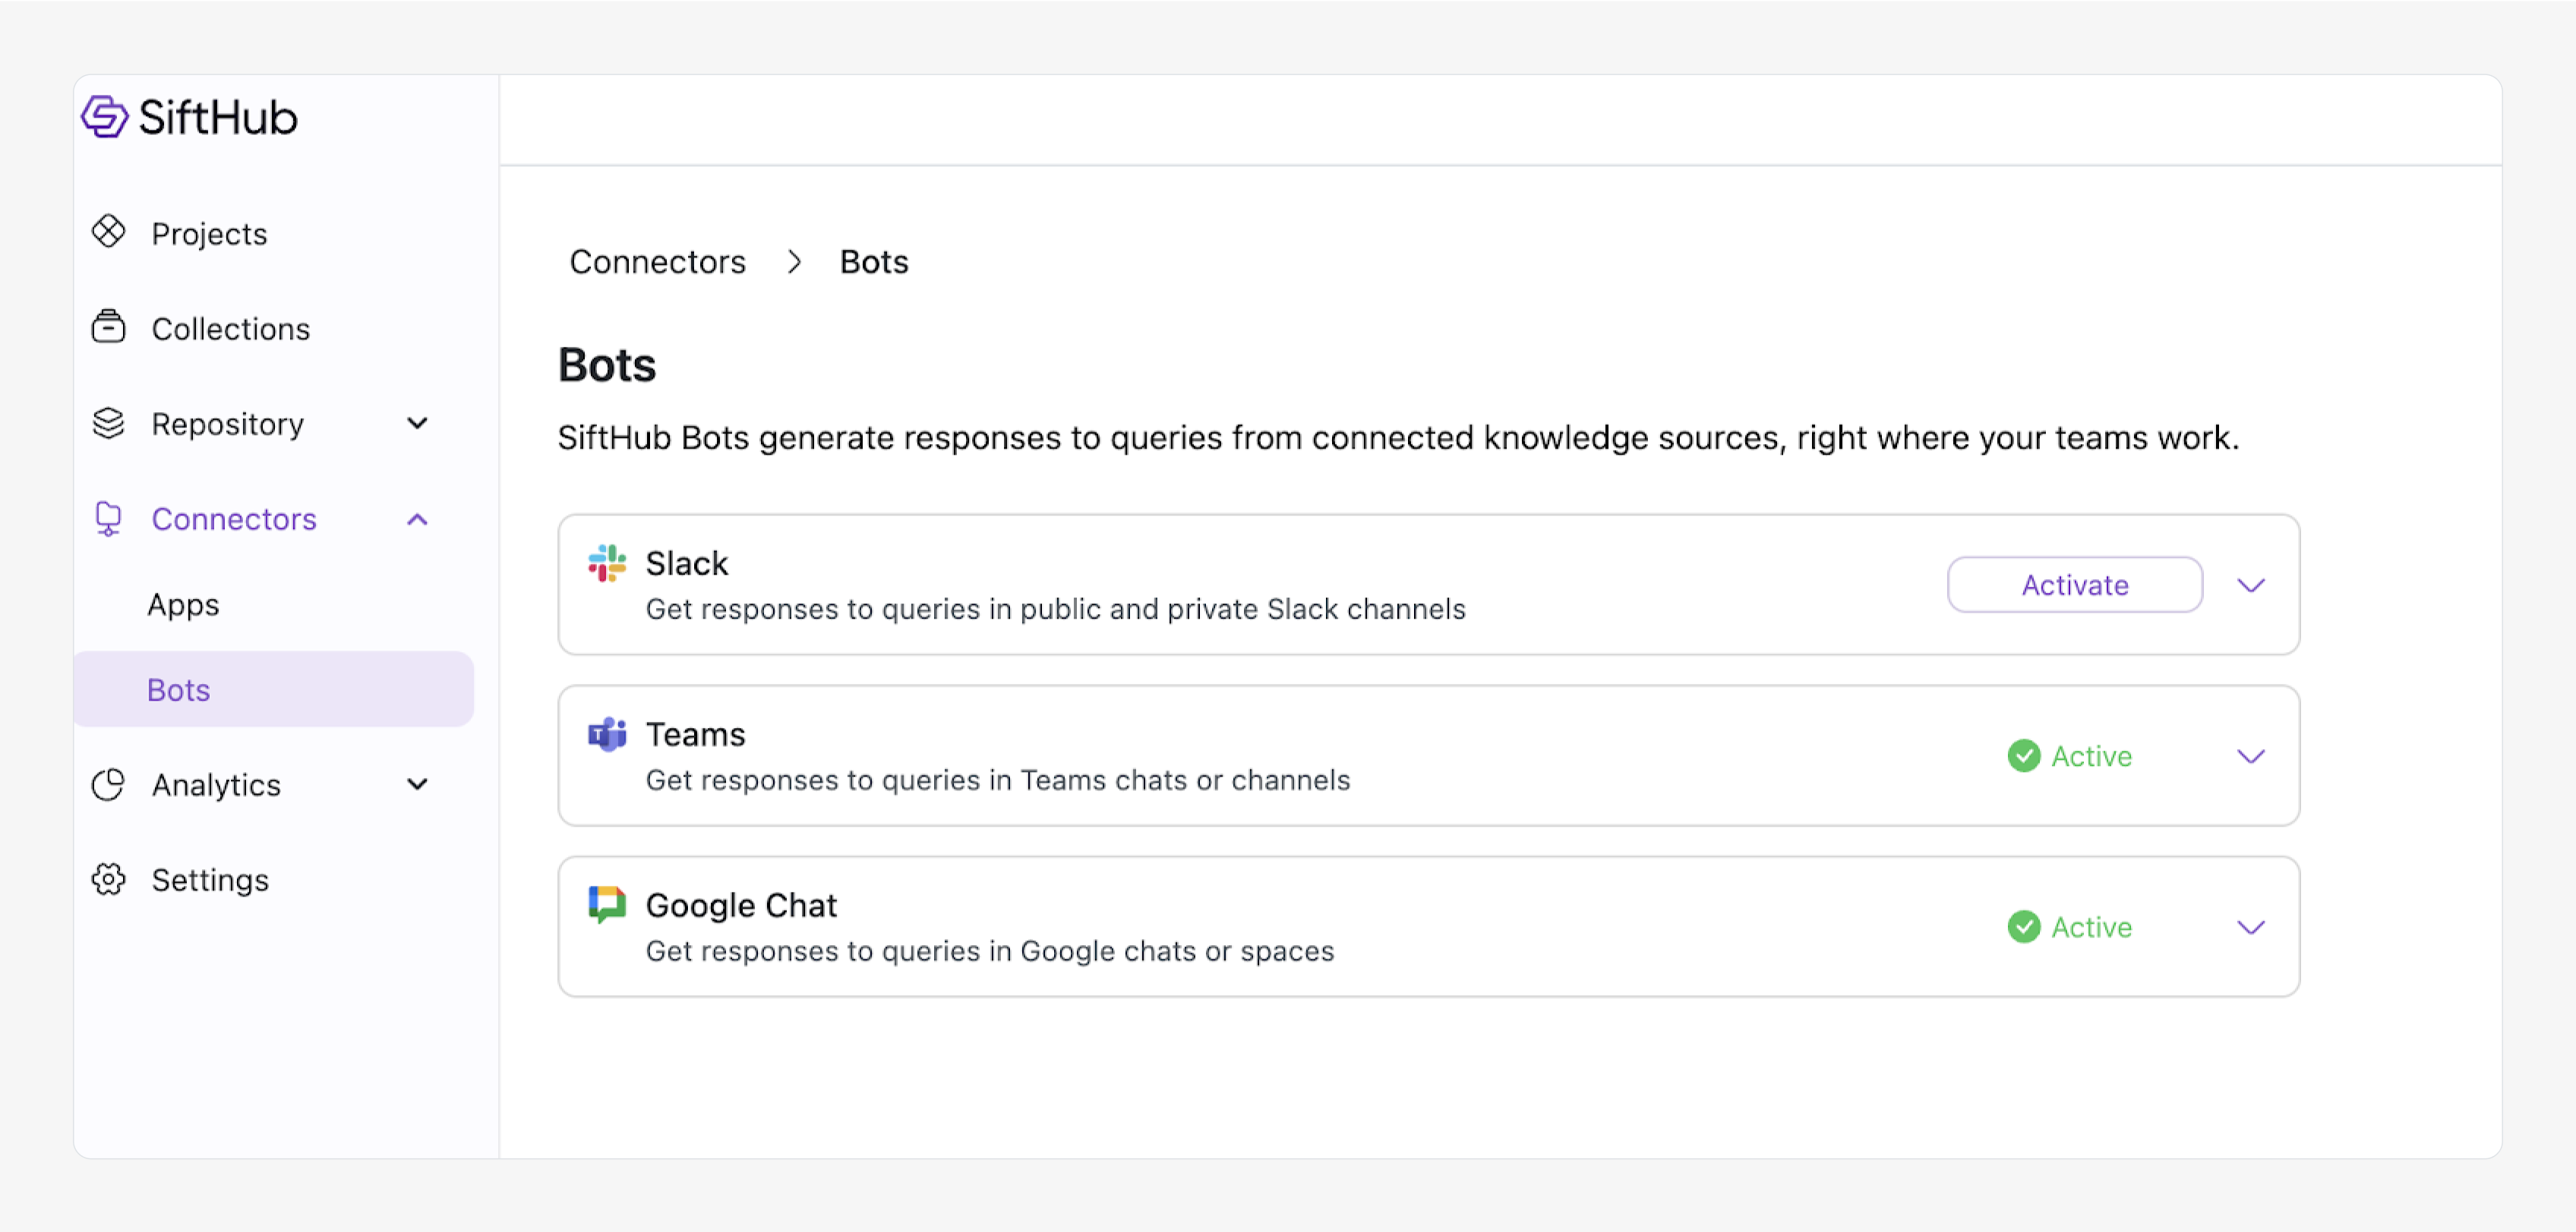This screenshot has height=1232, width=2576.
Task: Click the Microsoft Teams logo icon
Action: coord(607,734)
